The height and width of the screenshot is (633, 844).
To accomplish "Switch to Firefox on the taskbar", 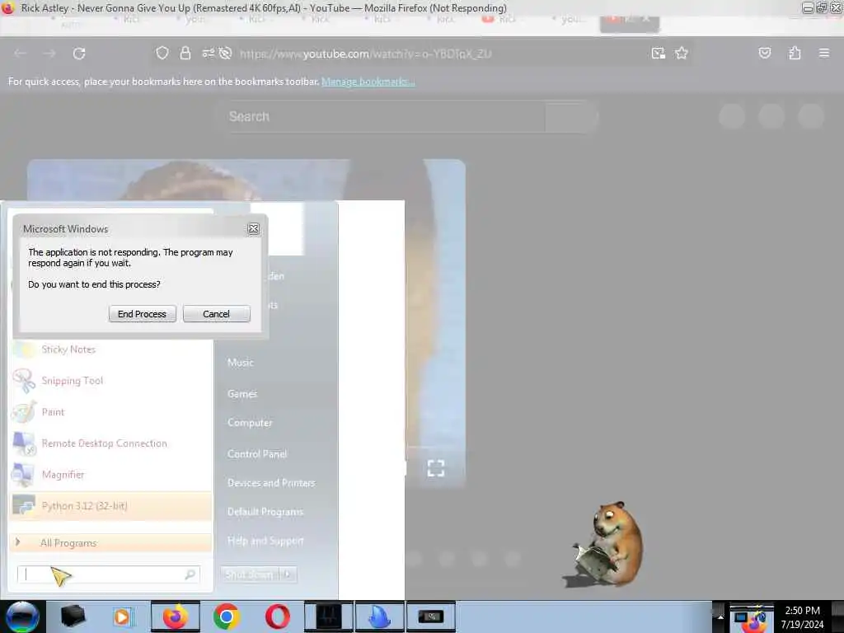I will pyautogui.click(x=175, y=617).
